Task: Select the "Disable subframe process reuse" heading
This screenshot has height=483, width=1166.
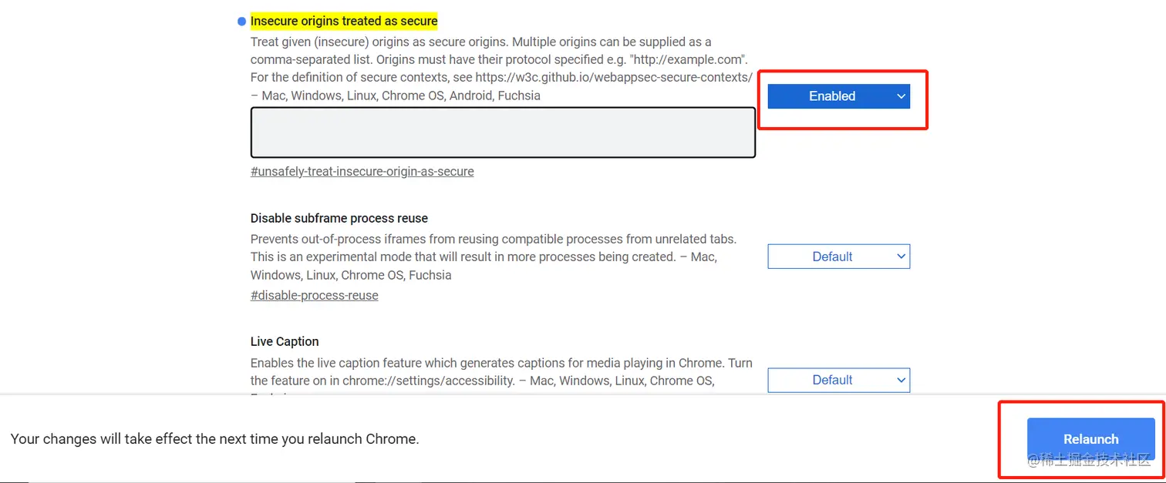Action: coord(339,218)
